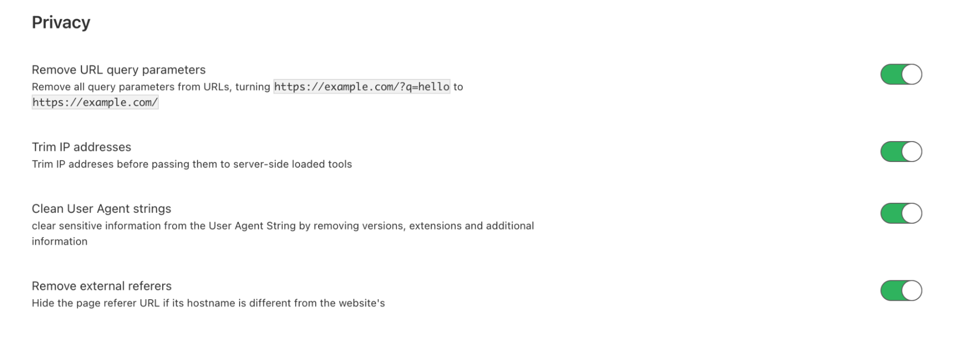Click the word "to" after the hello URL
The width and height of the screenshot is (974, 345).
pyautogui.click(x=458, y=87)
